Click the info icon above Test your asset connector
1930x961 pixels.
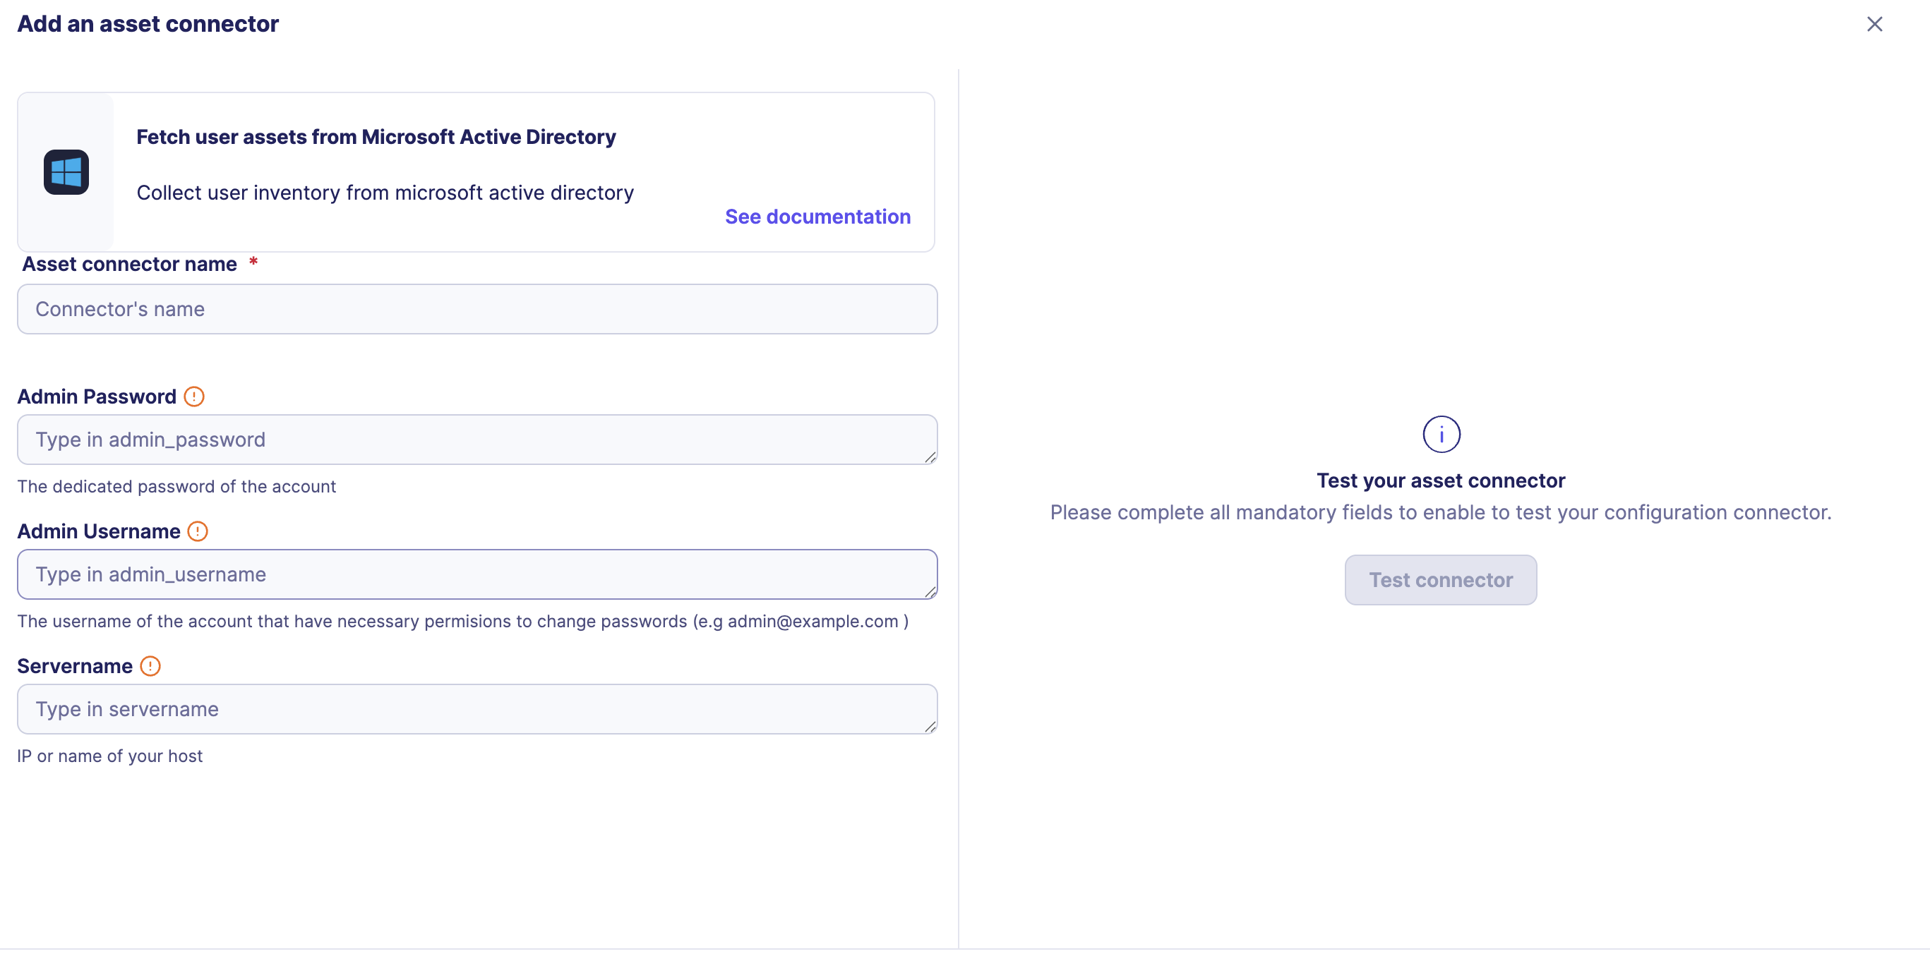tap(1441, 435)
